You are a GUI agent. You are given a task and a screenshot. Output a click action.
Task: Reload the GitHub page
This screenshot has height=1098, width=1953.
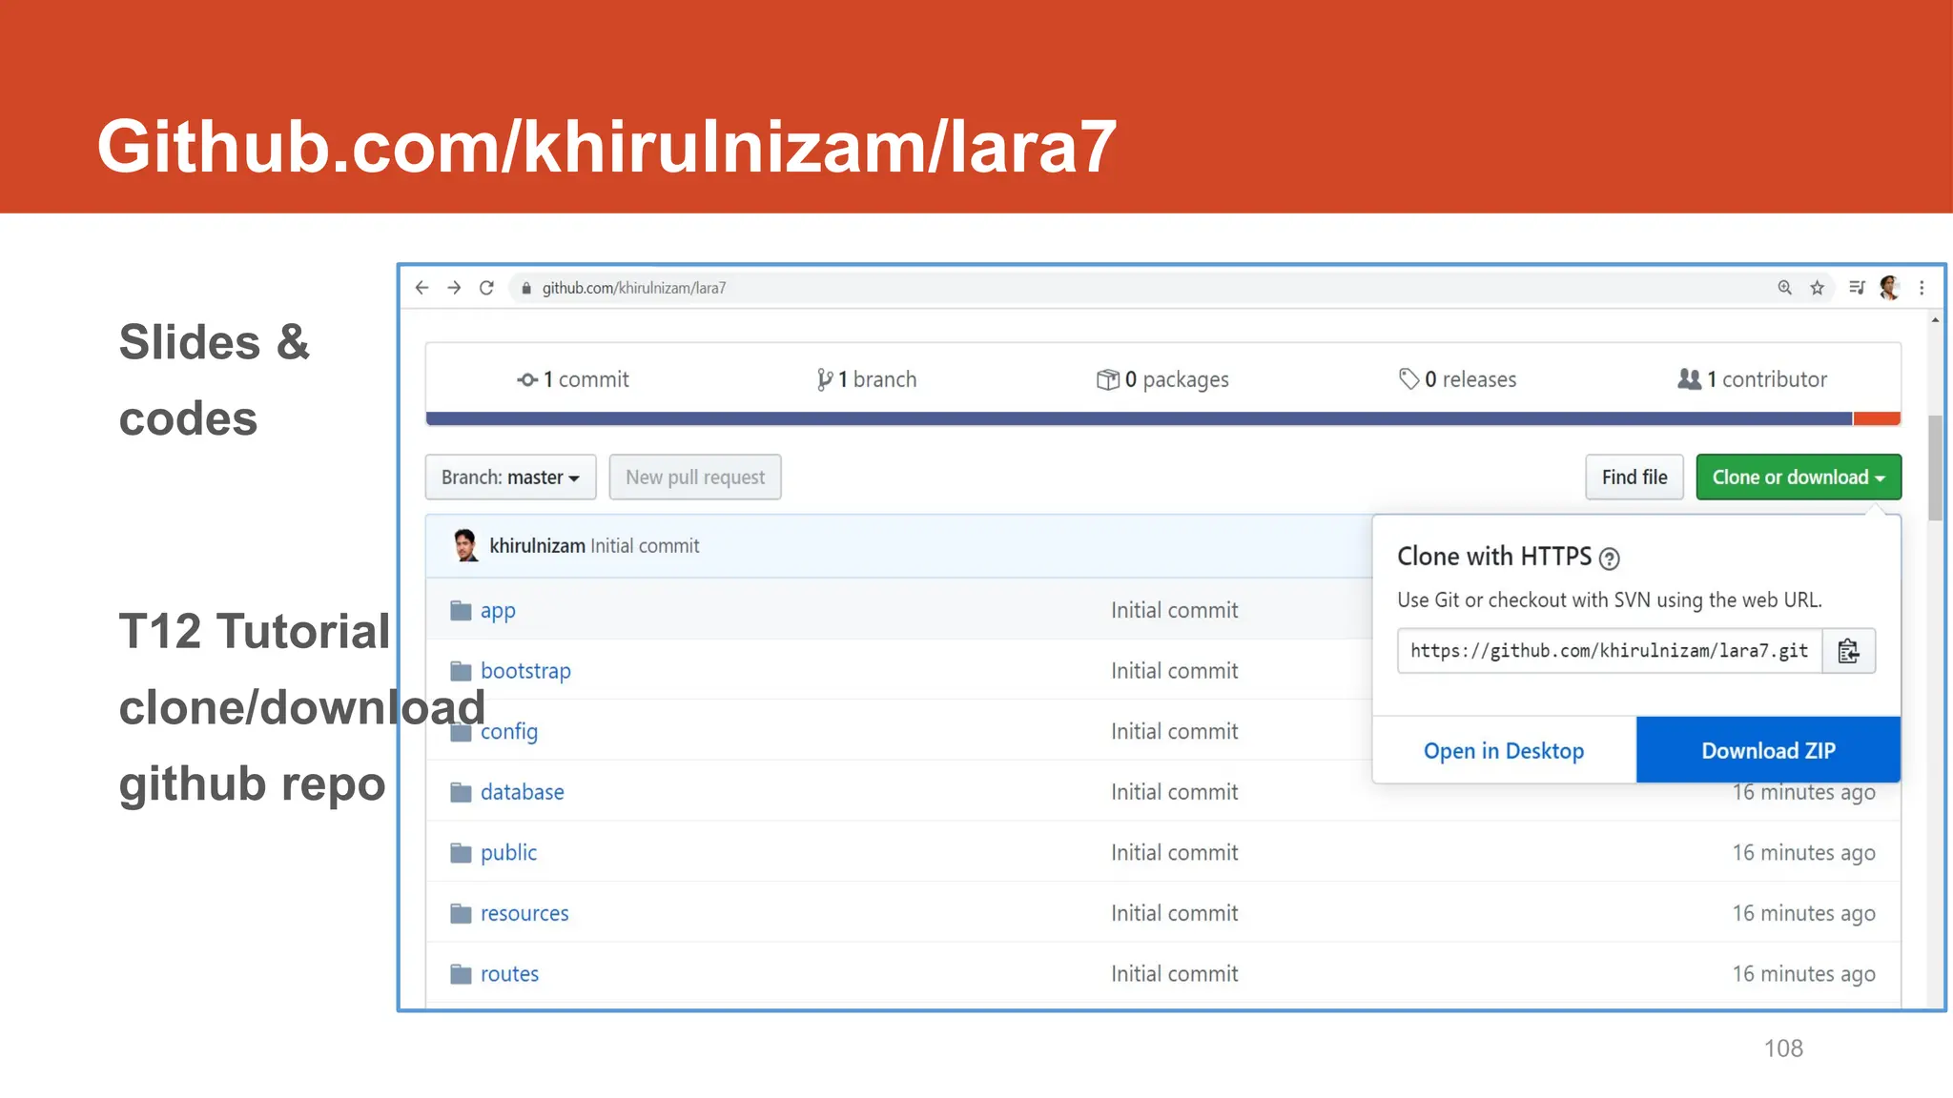(486, 288)
